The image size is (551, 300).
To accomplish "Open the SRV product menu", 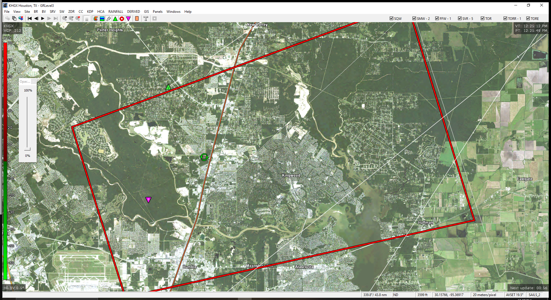I will pyautogui.click(x=53, y=12).
